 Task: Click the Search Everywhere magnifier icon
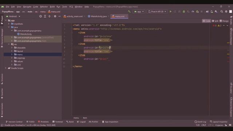click(222, 11)
